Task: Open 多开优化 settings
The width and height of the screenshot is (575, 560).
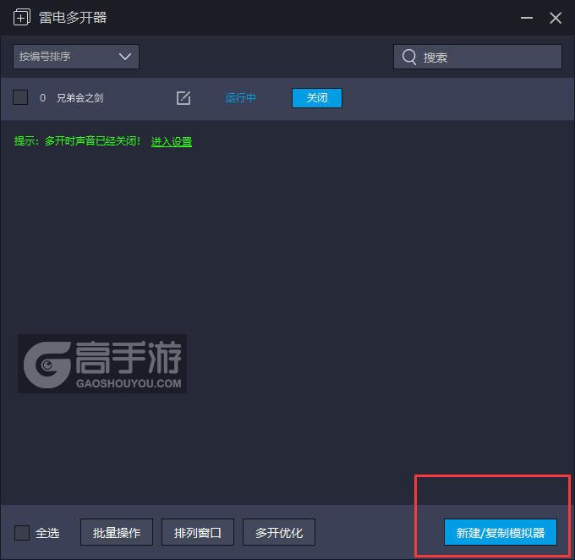Action: (279, 532)
